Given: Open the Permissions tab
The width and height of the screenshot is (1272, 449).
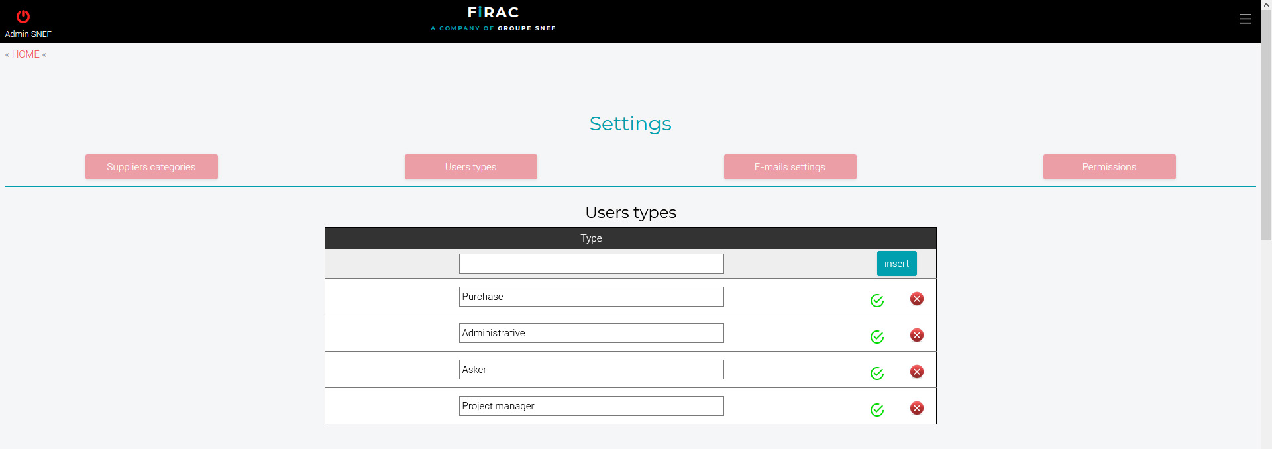Looking at the screenshot, I should [x=1109, y=167].
